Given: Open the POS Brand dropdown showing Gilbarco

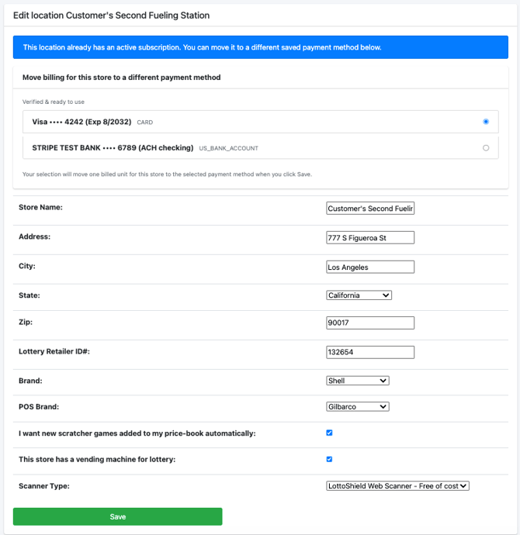Looking at the screenshot, I should (357, 406).
